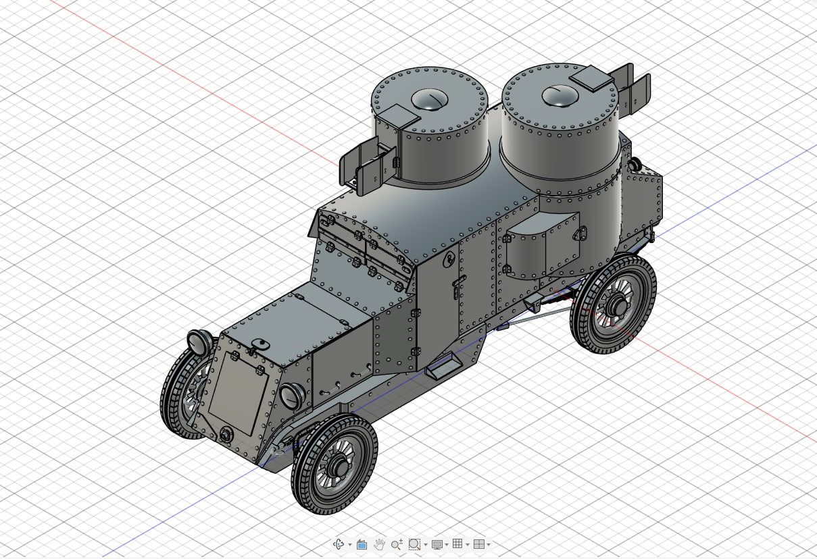The width and height of the screenshot is (817, 559).
Task: Click the Zoom Window fit icon
Action: click(x=414, y=544)
